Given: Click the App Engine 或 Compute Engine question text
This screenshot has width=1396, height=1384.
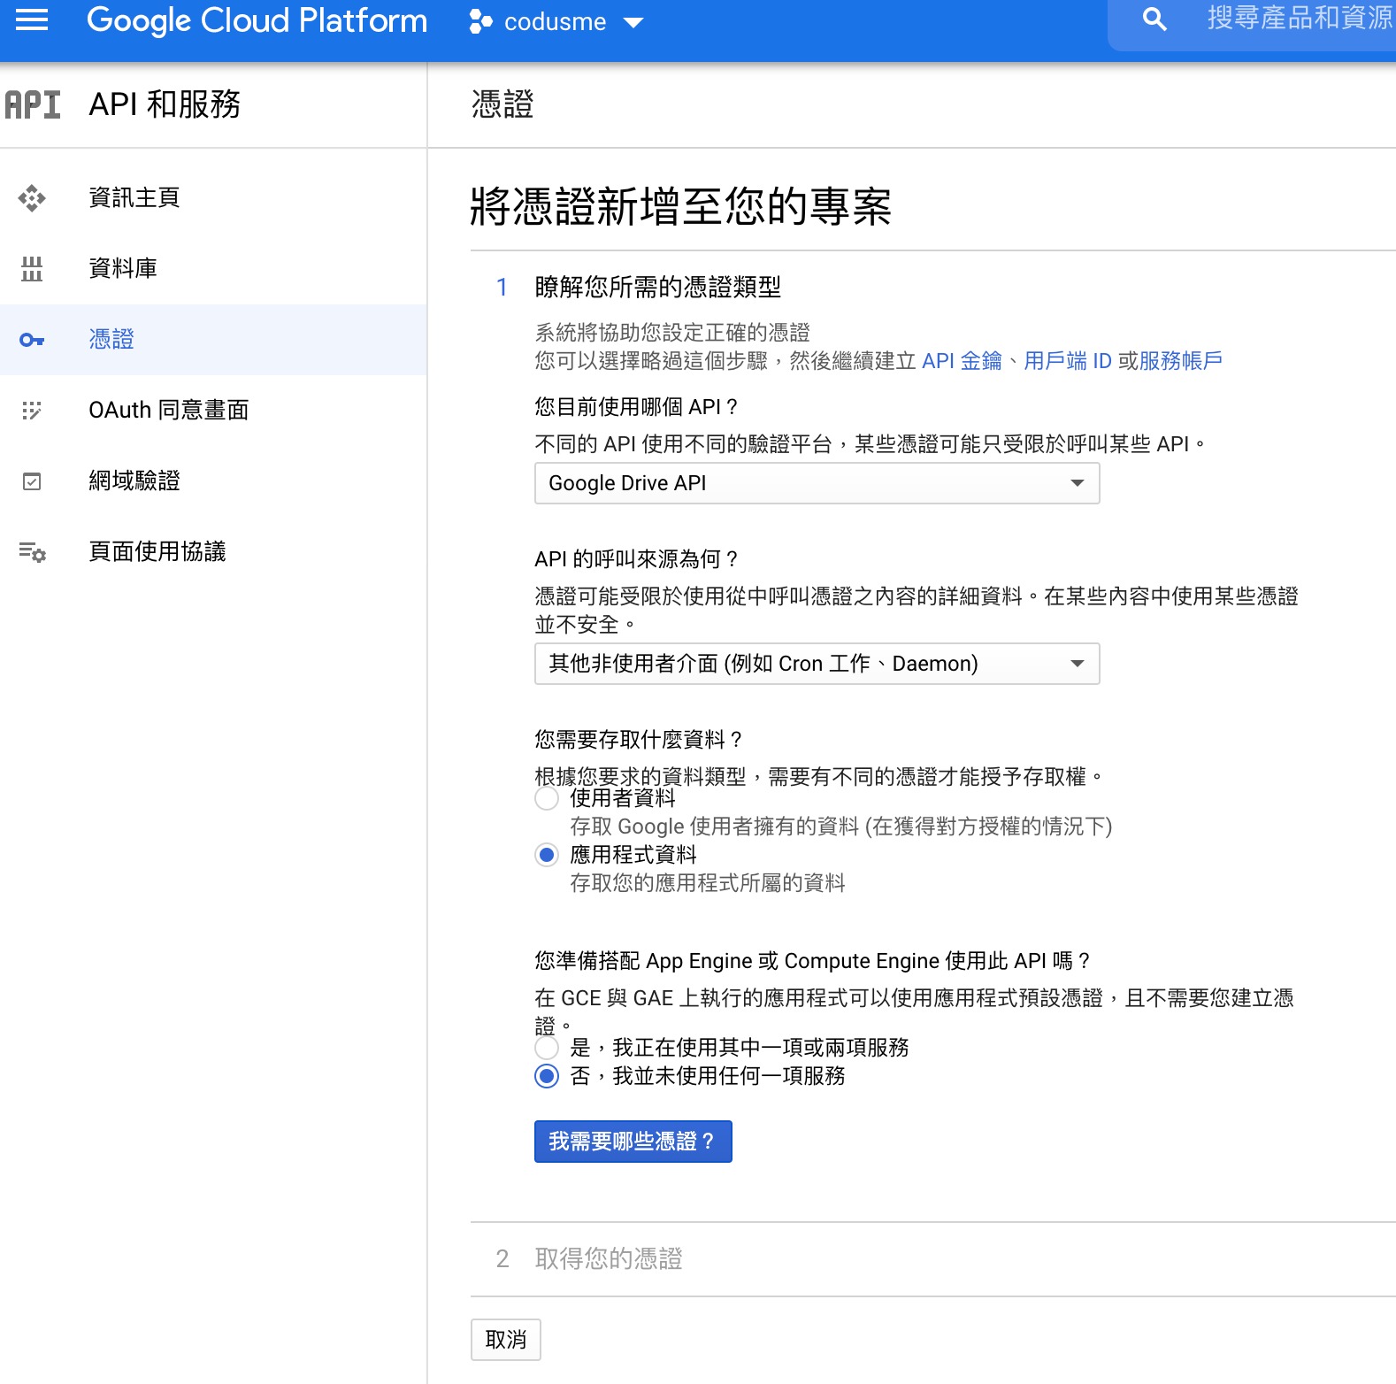Looking at the screenshot, I should 813,961.
